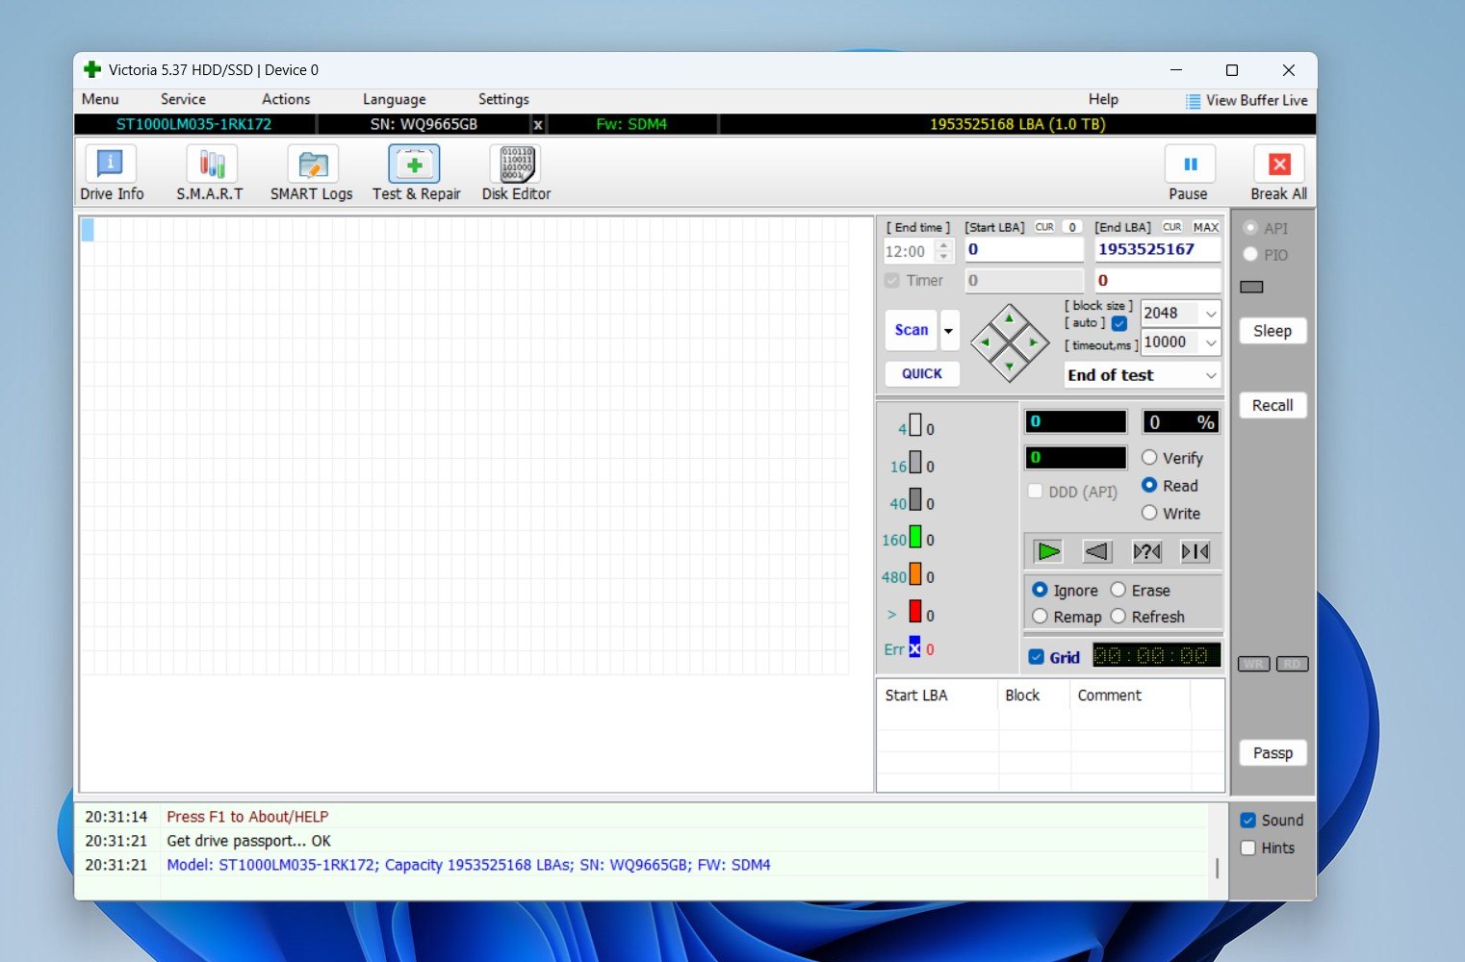Select the Verify radio button
The height and width of the screenshot is (962, 1465).
coord(1149,458)
